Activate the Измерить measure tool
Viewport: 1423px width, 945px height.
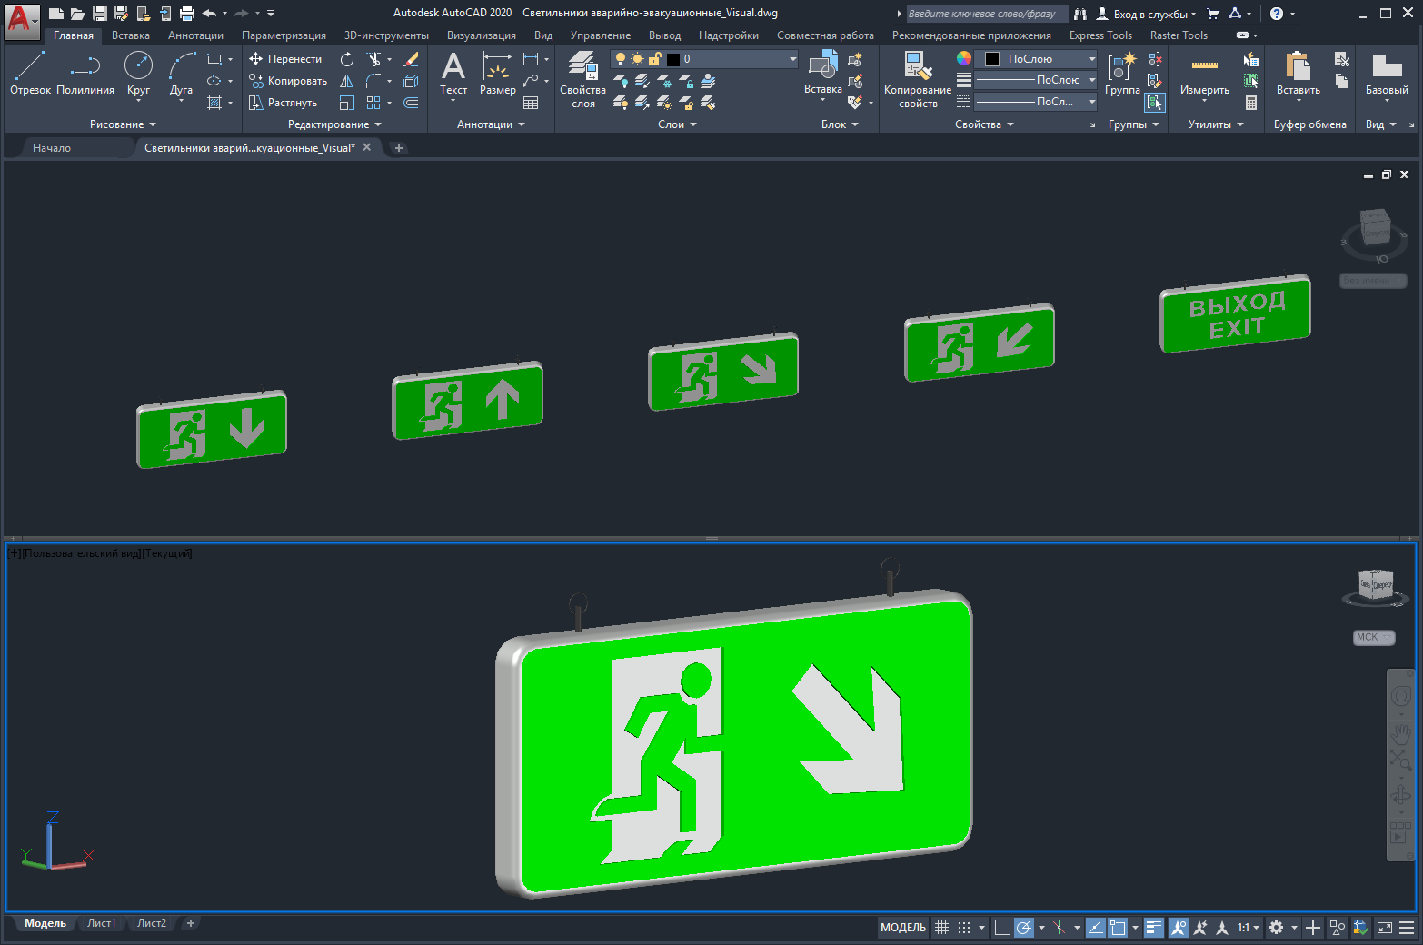pos(1204,73)
